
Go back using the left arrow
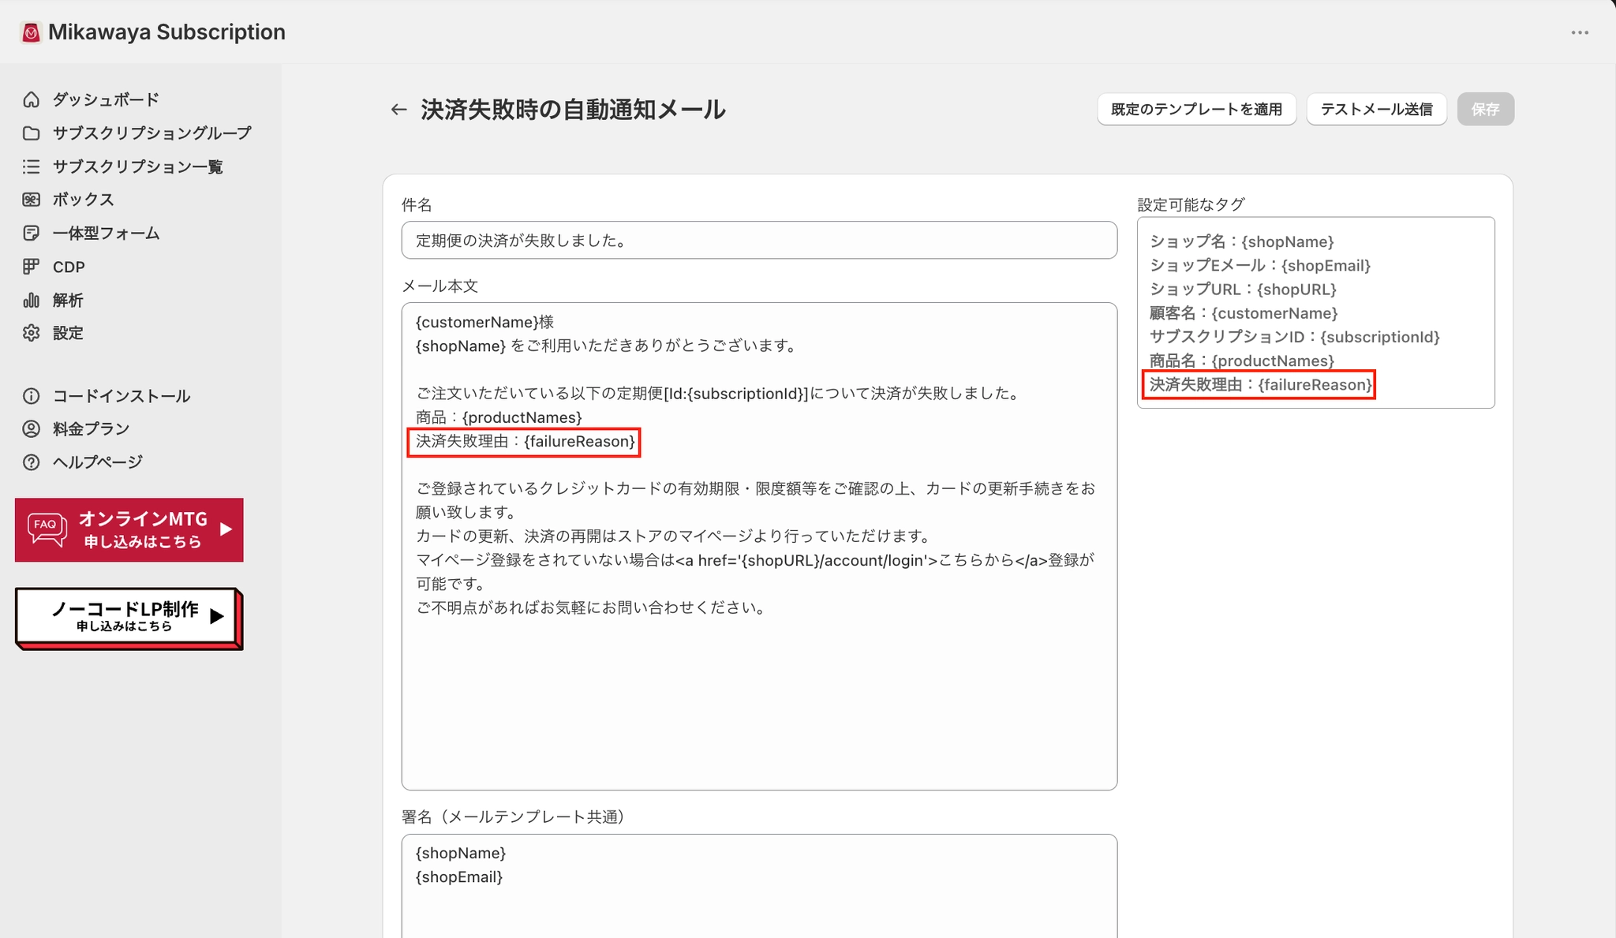[398, 110]
